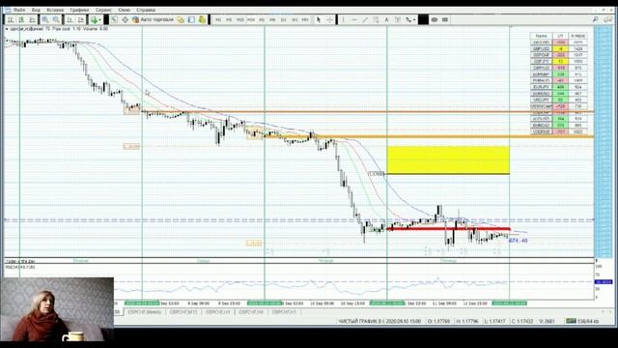
Task: Open the search magnifier icon at top right
Action: click(x=596, y=19)
